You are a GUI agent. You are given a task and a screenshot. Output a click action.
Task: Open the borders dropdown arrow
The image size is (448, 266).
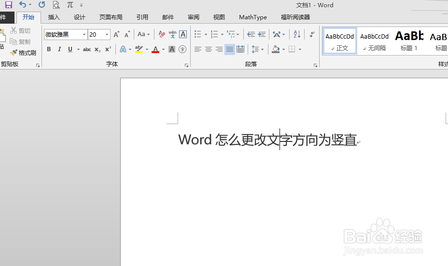click(x=300, y=49)
